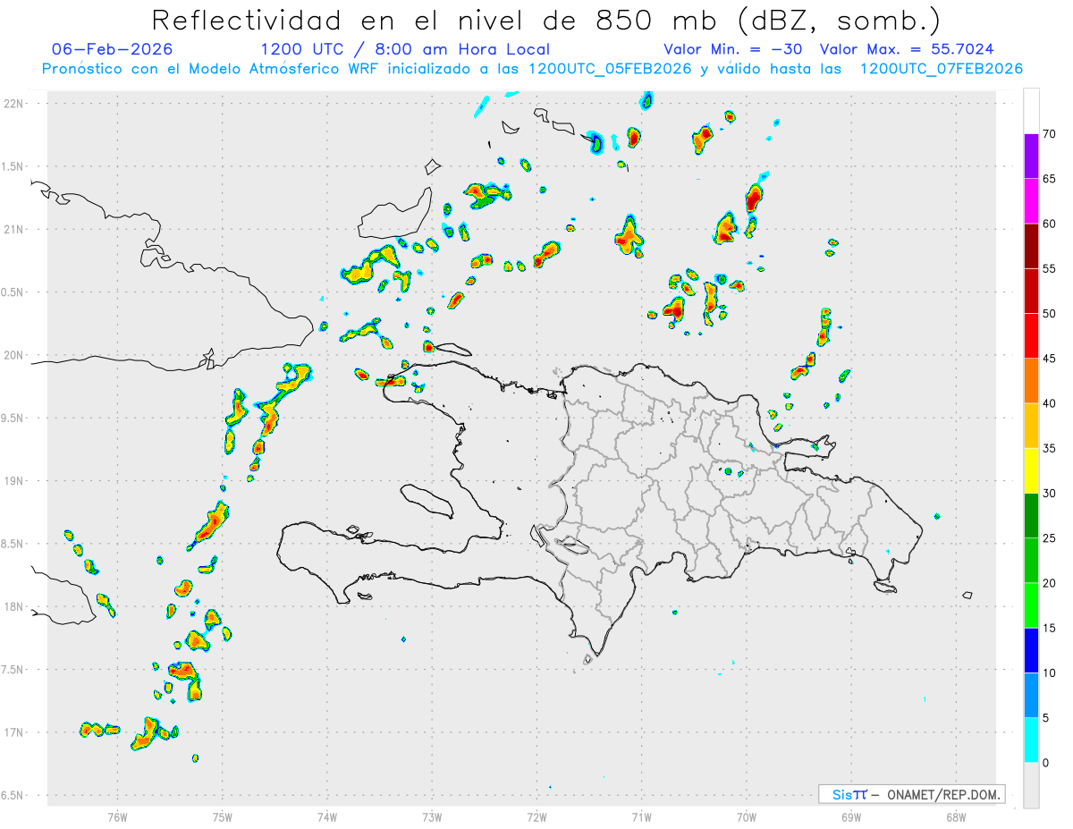Click the dark green 25–30 dBZ legend swatch
This screenshot has width=1073, height=829.
(x=1031, y=516)
